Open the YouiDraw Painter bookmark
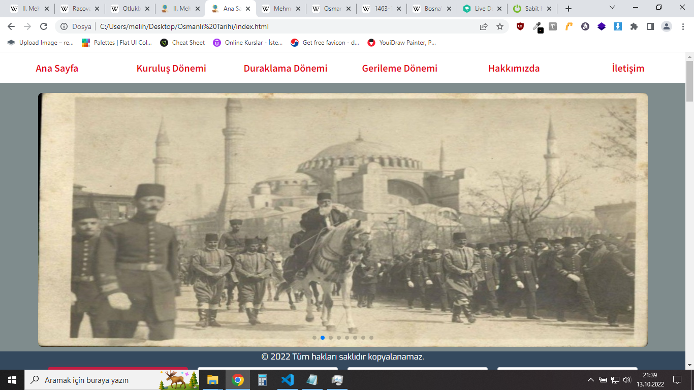Screen dimensions: 694x390 point(402,43)
